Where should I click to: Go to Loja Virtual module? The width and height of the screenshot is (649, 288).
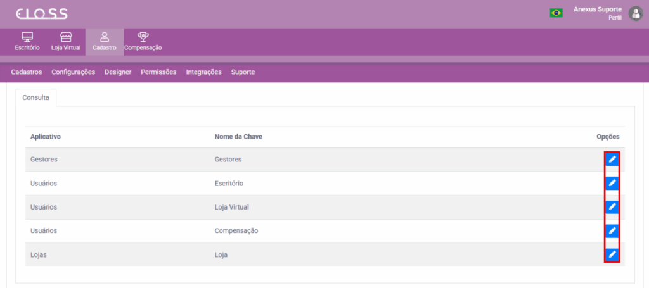click(66, 41)
